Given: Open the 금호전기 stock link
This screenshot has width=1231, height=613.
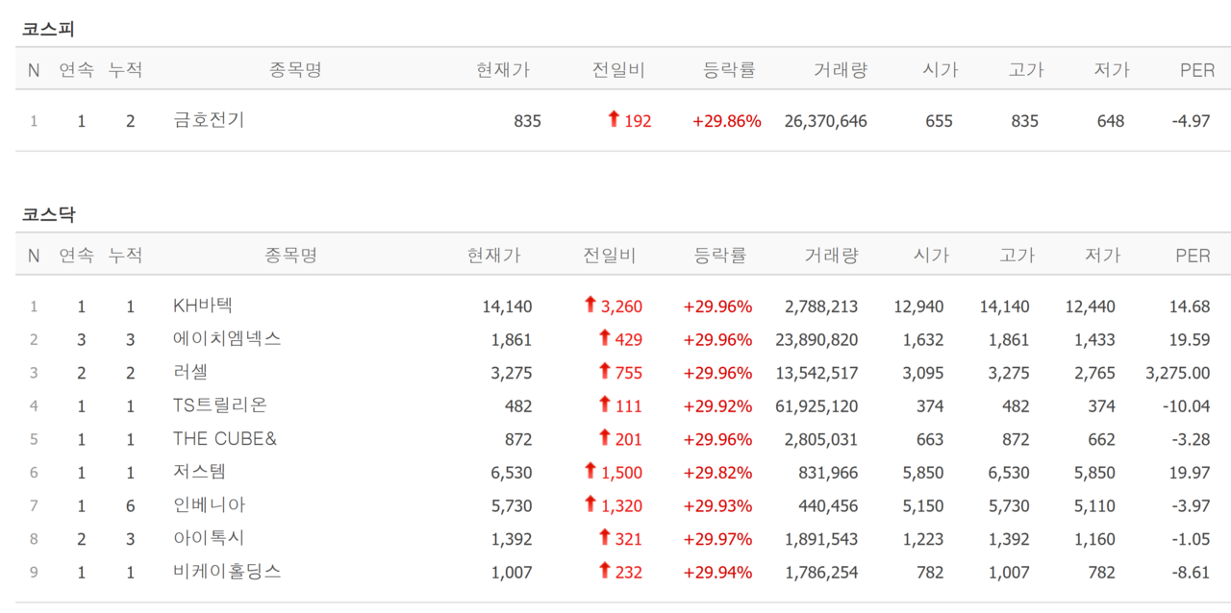Looking at the screenshot, I should [209, 120].
